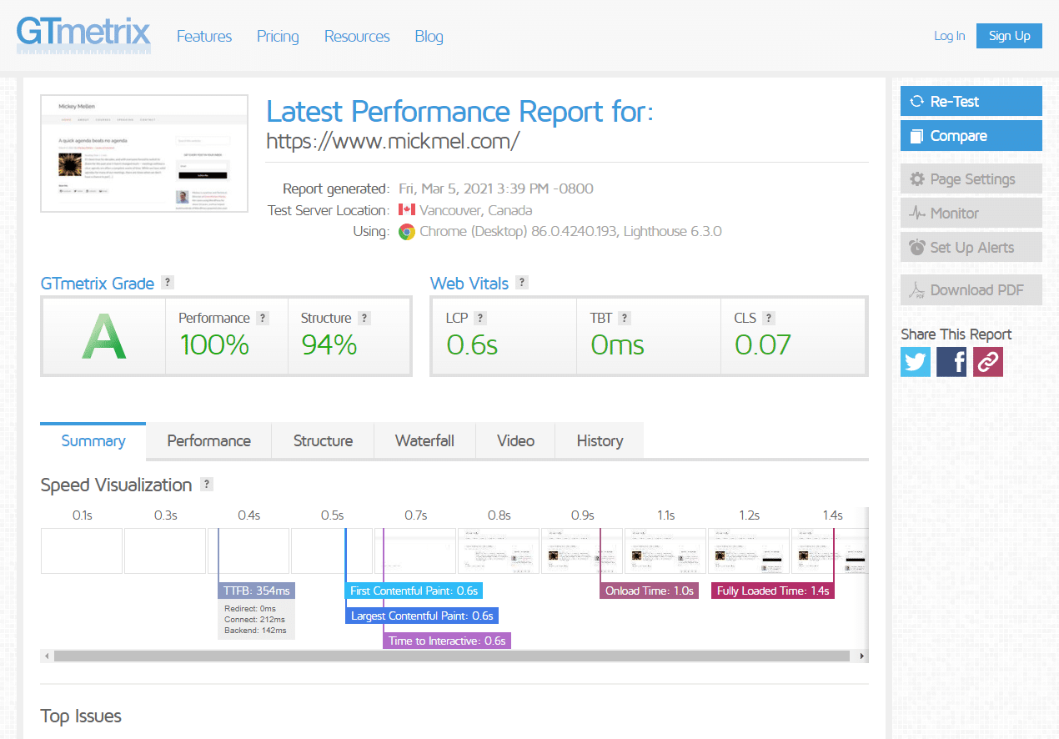The height and width of the screenshot is (739, 1059).
Task: Copy report link via chain icon
Action: pos(988,362)
